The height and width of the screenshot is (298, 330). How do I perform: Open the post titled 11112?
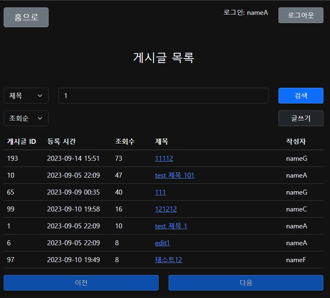(x=164, y=158)
